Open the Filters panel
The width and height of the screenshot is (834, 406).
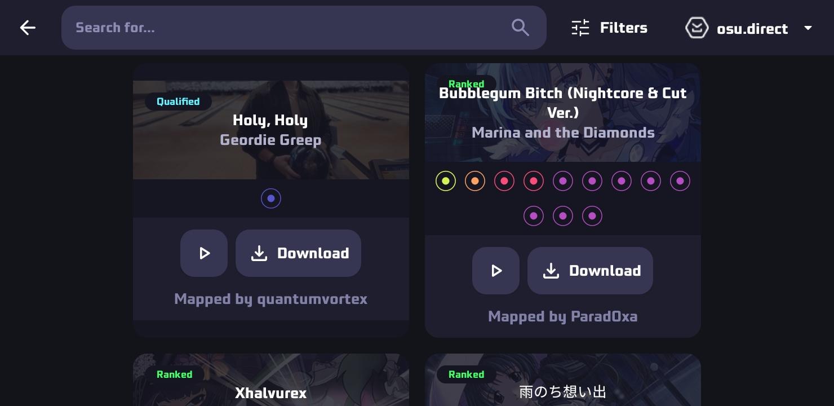pos(609,28)
